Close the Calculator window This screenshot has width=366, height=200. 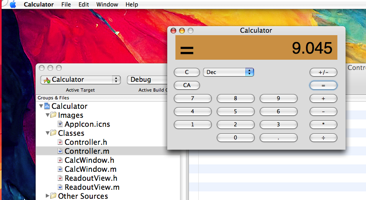click(173, 31)
